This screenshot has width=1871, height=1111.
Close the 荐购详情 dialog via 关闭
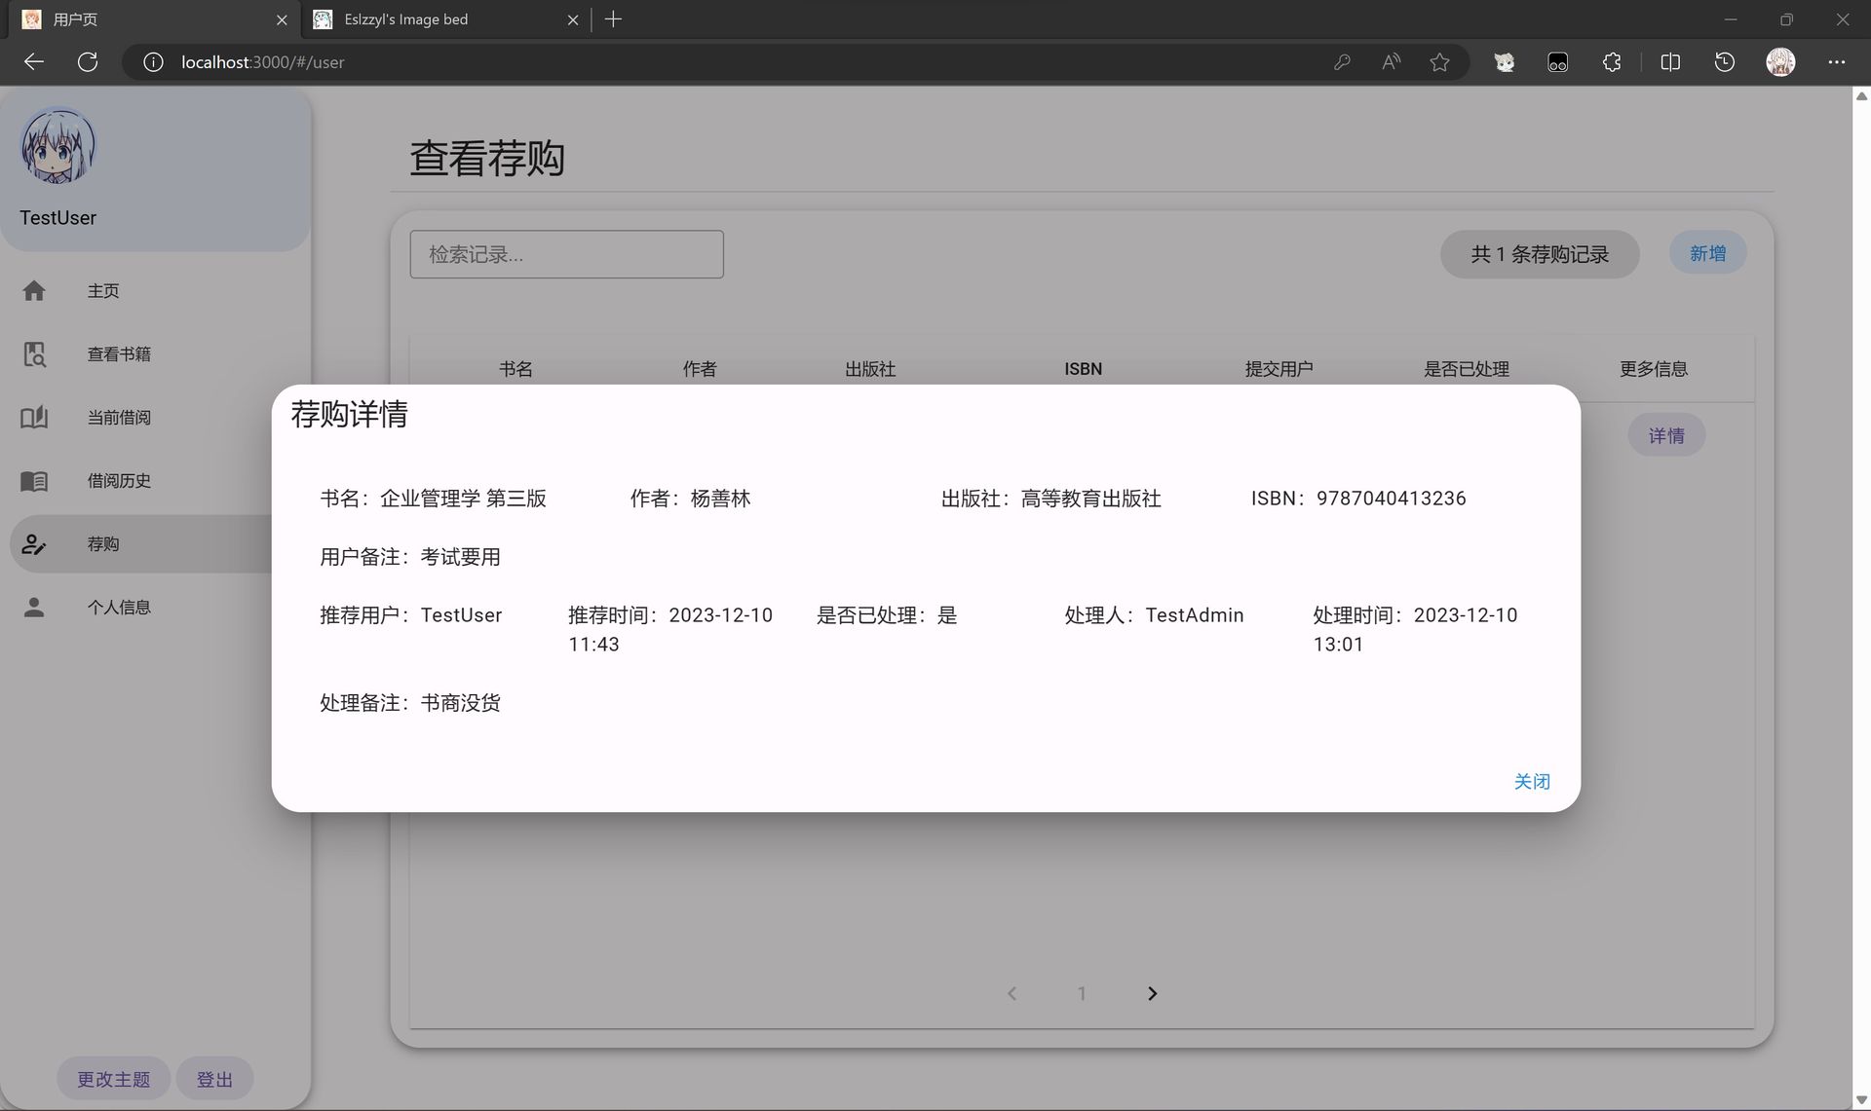point(1532,781)
